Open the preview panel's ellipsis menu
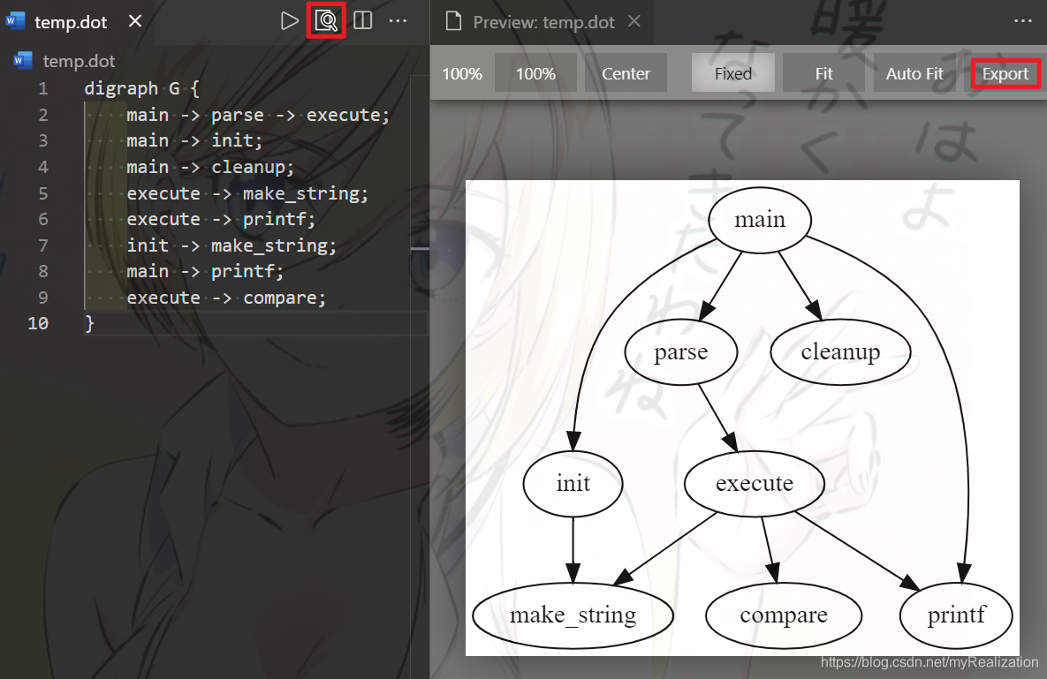 coord(1022,22)
